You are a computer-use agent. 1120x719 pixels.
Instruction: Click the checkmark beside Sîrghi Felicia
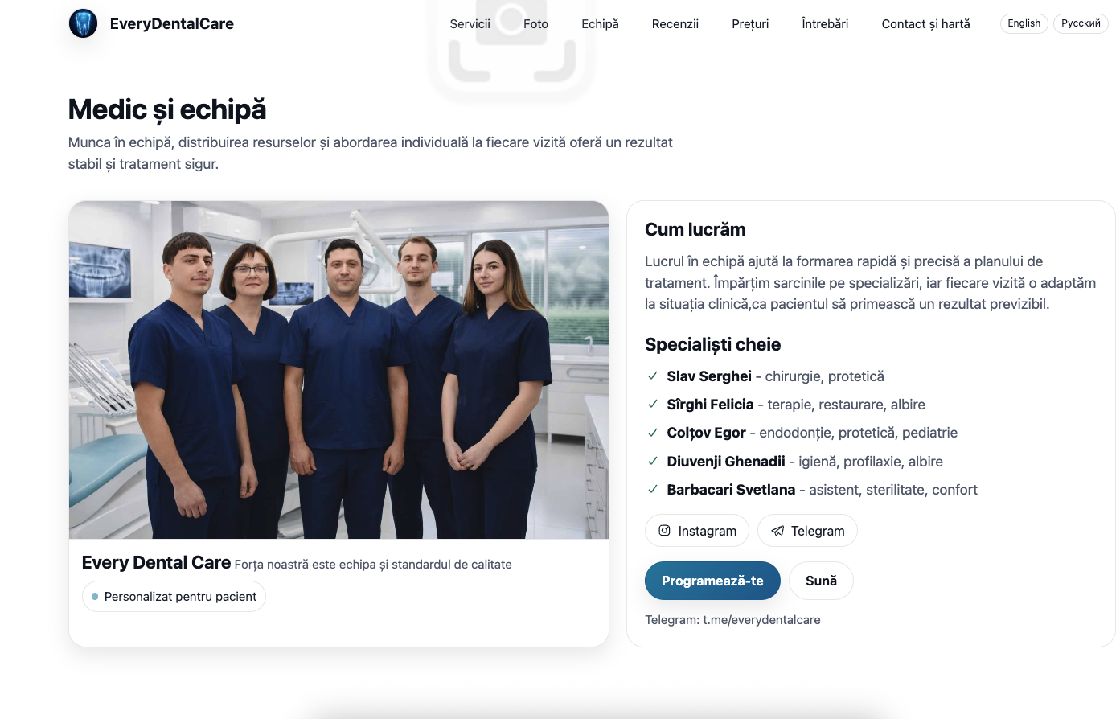click(653, 404)
